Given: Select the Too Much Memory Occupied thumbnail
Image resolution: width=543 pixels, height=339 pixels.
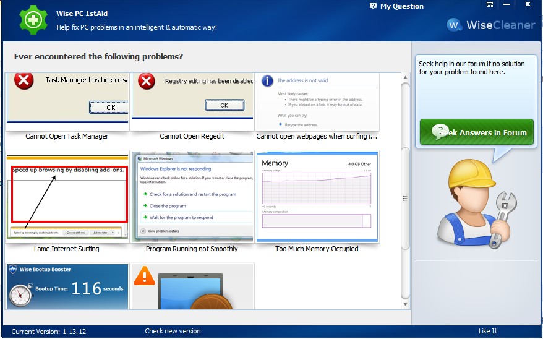Looking at the screenshot, I should click(317, 196).
